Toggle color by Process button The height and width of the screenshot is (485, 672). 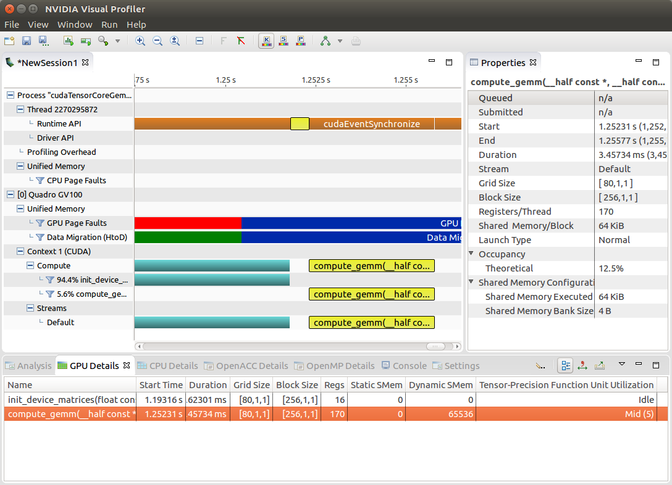(x=301, y=41)
